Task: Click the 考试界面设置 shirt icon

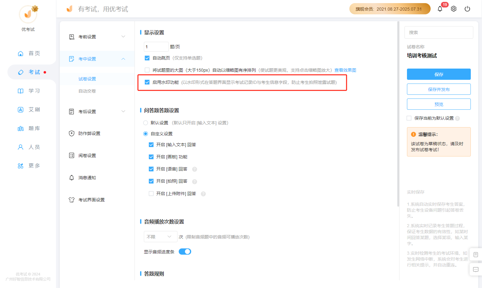Action: click(x=72, y=200)
